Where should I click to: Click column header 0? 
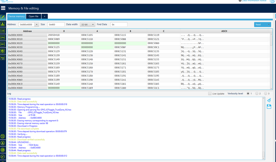pyautogui.click(x=64, y=31)
